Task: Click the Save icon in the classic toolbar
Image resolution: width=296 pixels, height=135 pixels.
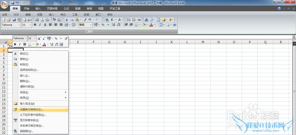Action: pos(14,20)
